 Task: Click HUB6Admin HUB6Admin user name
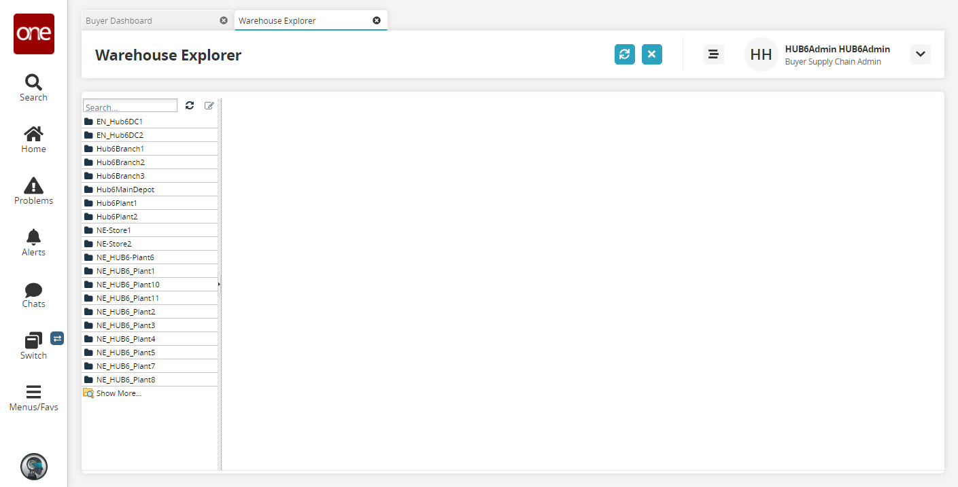(838, 49)
